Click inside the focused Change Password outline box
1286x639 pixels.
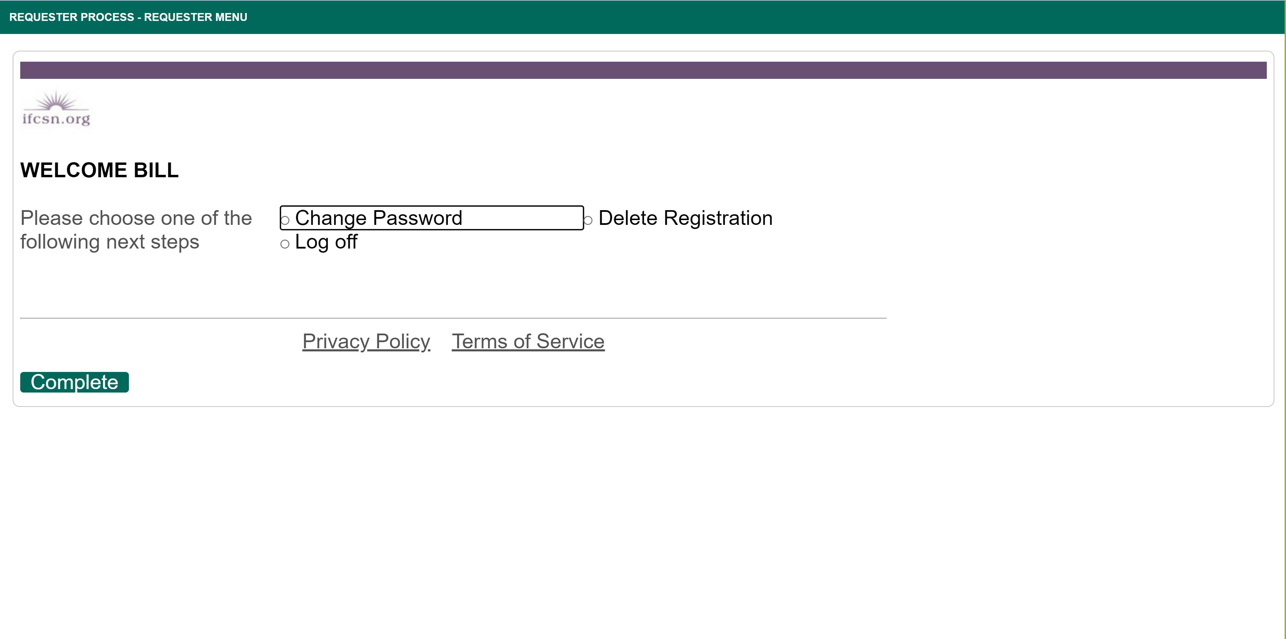524,218
